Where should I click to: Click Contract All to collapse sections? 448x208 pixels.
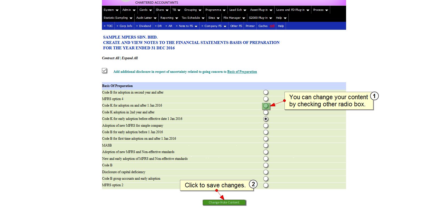click(110, 58)
